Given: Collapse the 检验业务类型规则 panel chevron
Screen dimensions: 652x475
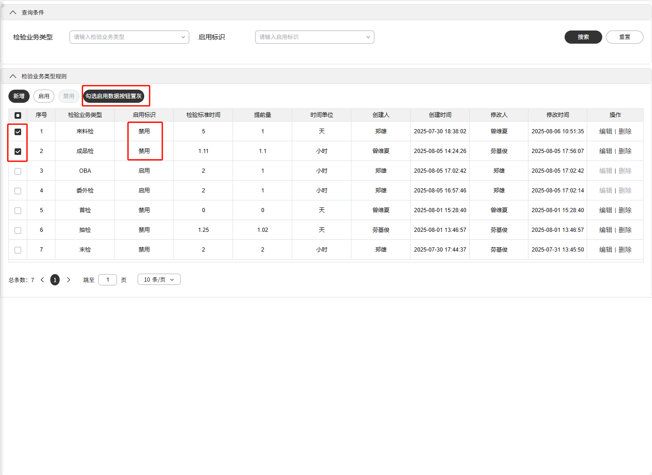Looking at the screenshot, I should (13, 77).
